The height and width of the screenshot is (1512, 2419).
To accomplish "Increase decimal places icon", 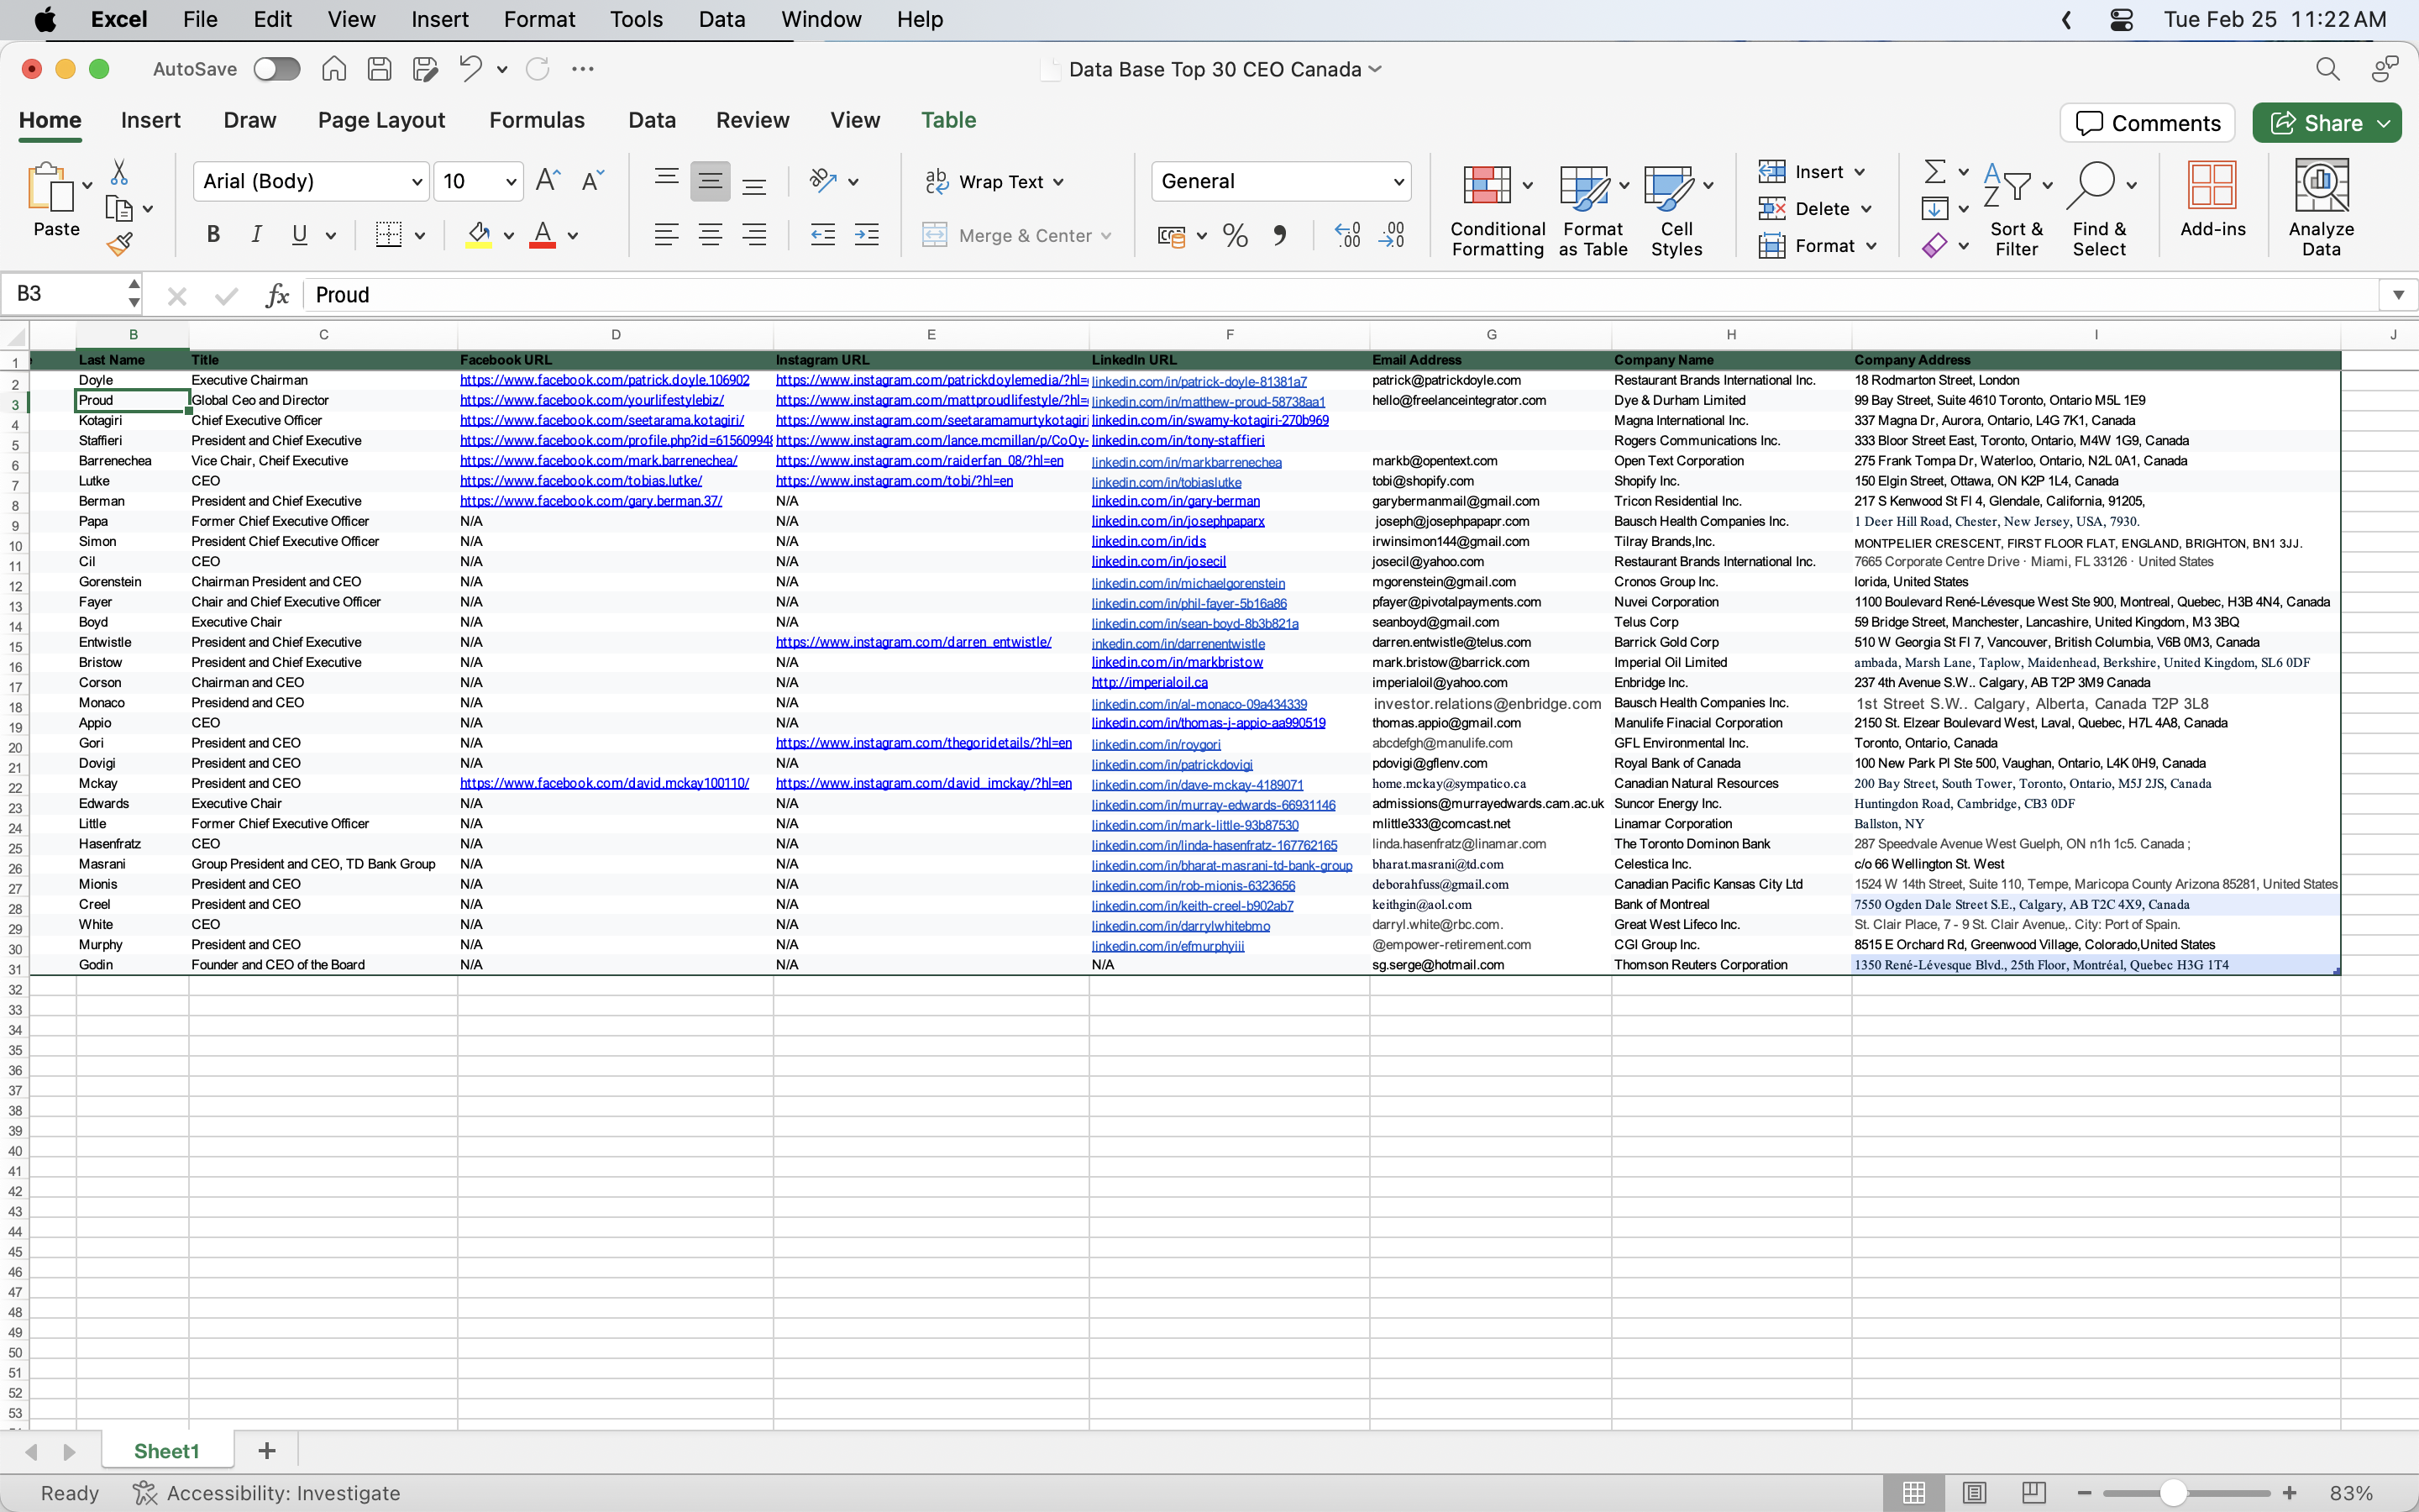I will 1347,235.
